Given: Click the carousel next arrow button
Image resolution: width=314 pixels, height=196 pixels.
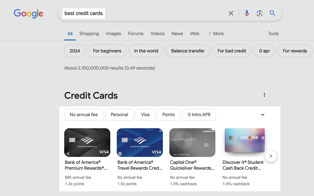Looking at the screenshot, I should pos(271,156).
